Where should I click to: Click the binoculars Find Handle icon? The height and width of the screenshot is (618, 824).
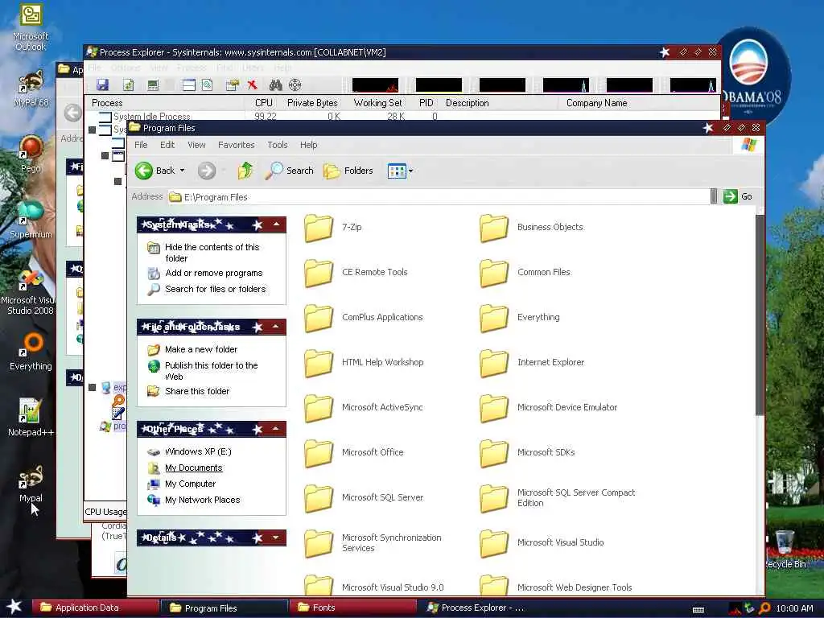[x=275, y=85]
